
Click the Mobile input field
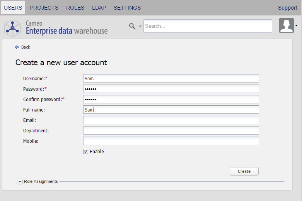tap(171, 141)
